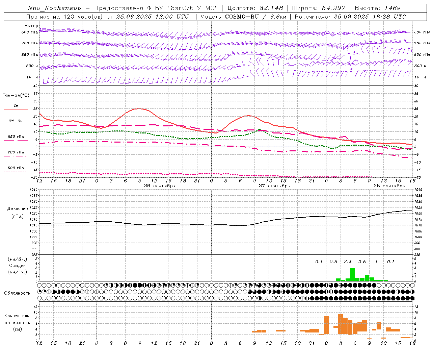Select the "Осадки" precipitation label
The width and height of the screenshot is (432, 346).
point(17,266)
